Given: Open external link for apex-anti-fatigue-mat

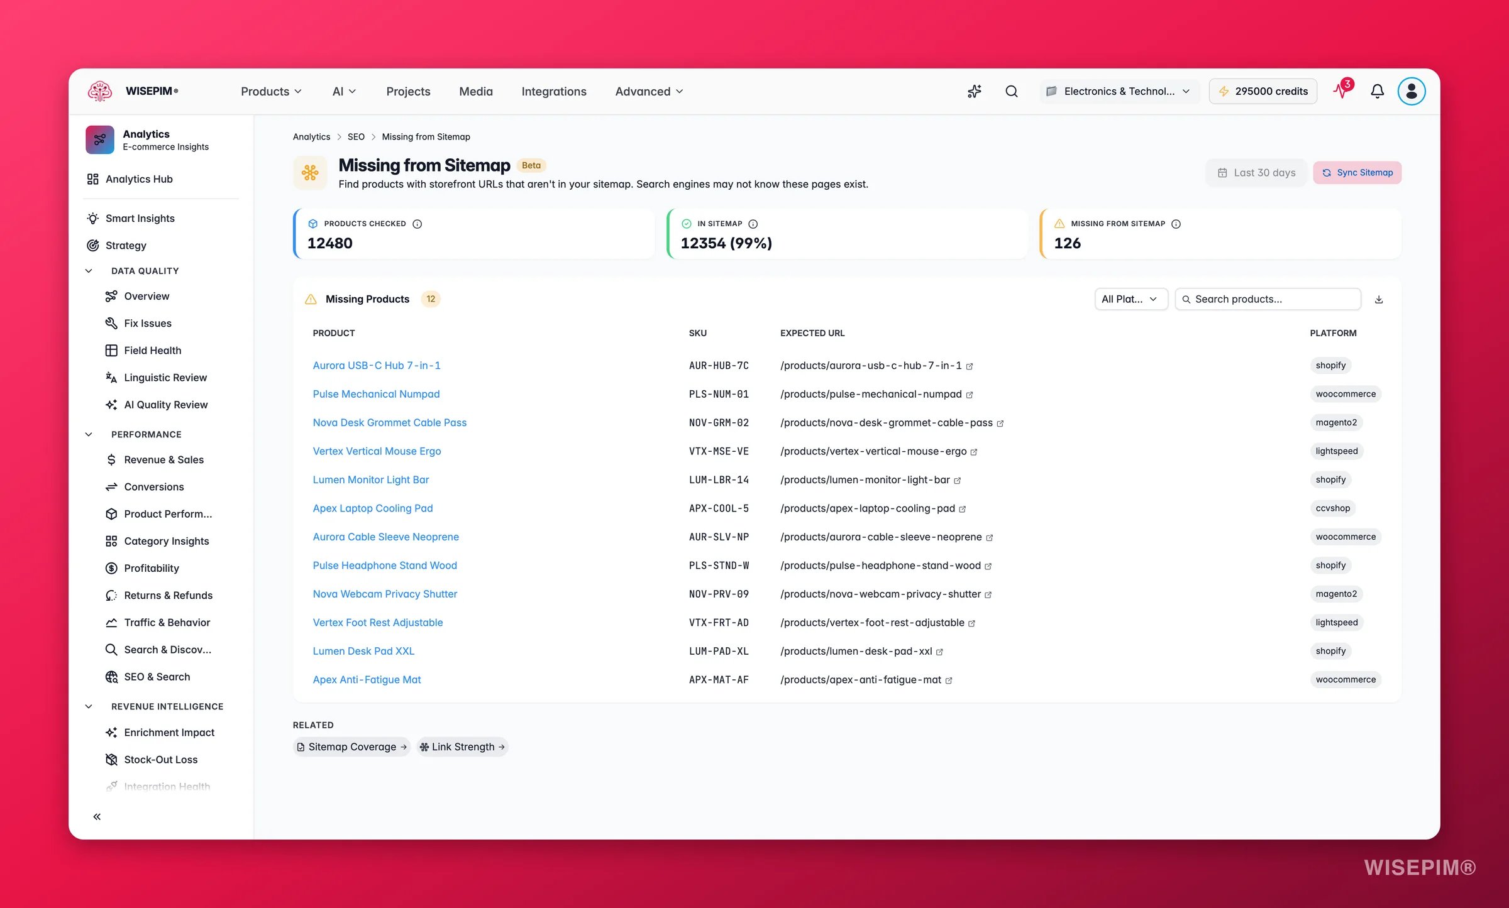Looking at the screenshot, I should tap(949, 681).
